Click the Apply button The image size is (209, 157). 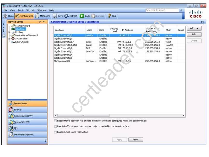(x=120, y=140)
